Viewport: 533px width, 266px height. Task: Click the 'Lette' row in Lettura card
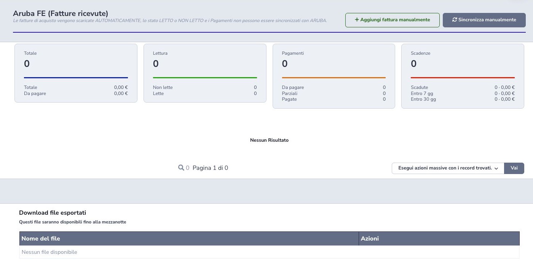(205, 93)
